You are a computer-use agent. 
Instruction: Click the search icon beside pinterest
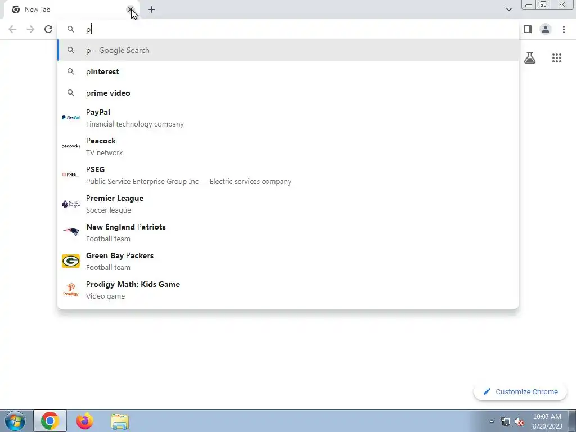[x=71, y=71]
